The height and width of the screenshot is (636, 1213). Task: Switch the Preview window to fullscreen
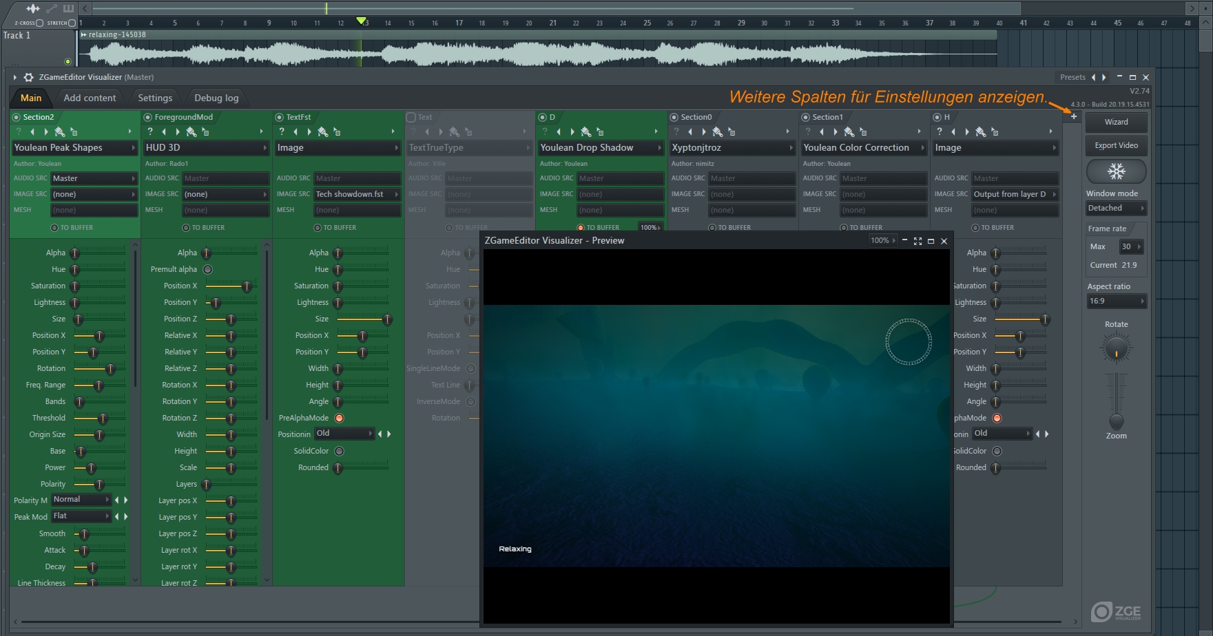[x=917, y=241]
